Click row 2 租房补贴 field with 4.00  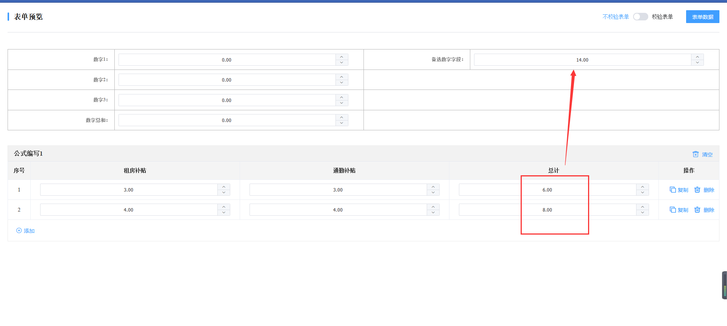click(x=129, y=210)
